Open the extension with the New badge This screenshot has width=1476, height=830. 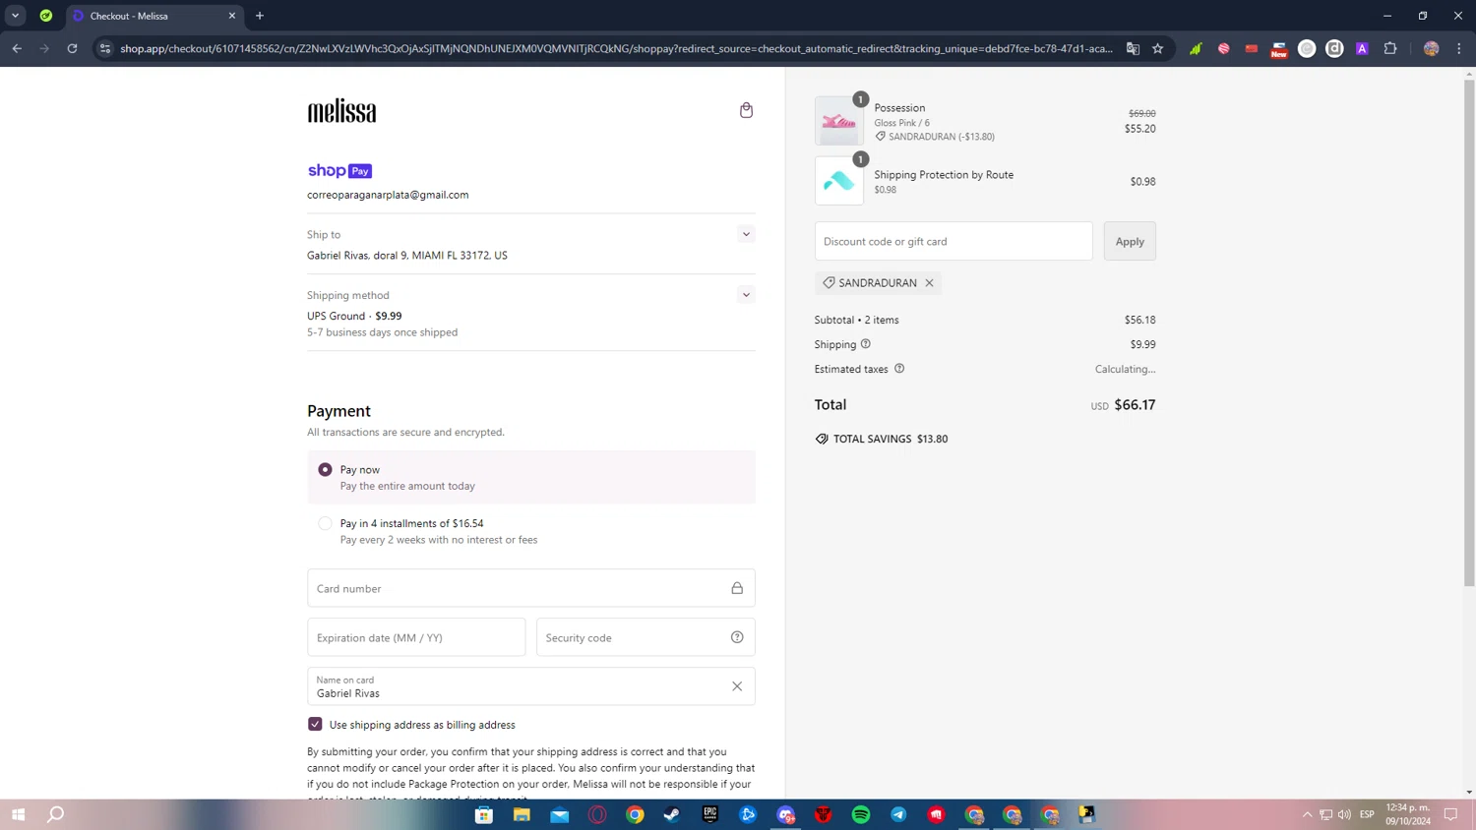click(x=1279, y=48)
